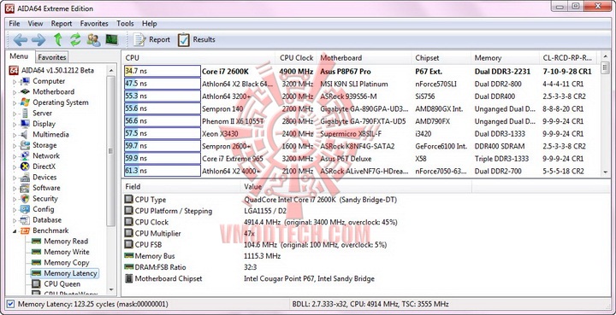This screenshot has height=315, width=616.
Task: Select the Database icon in tree
Action: pos(25,219)
